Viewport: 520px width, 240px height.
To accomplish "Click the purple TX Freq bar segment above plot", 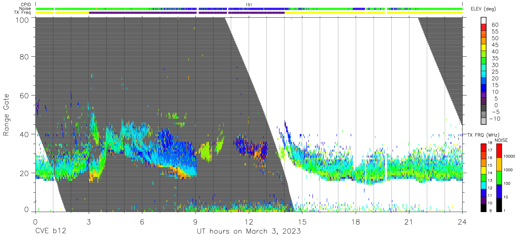I will click(186, 13).
